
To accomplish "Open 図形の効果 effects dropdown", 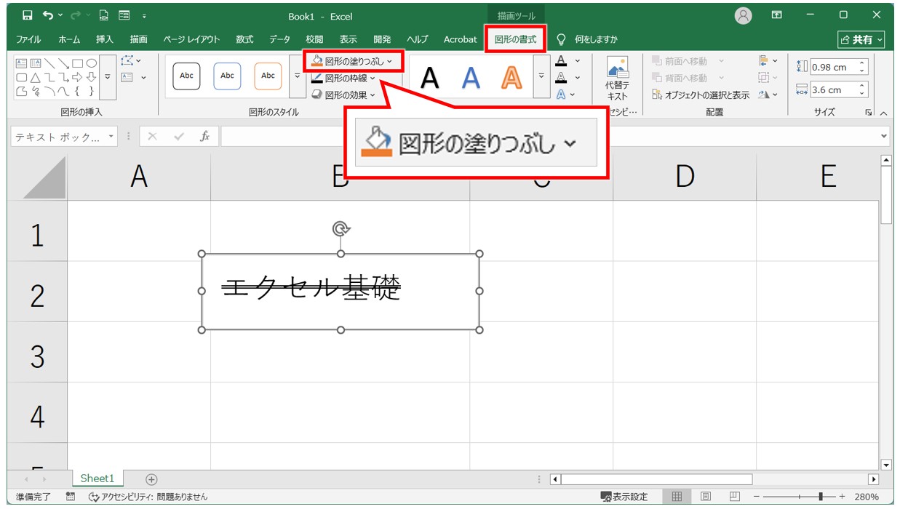I will [343, 95].
